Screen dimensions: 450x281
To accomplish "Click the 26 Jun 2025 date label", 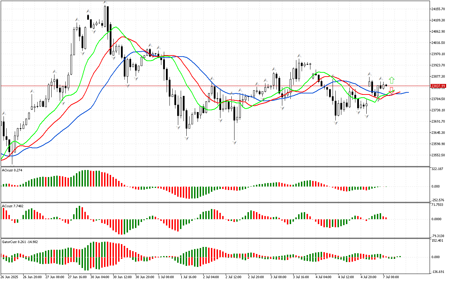I will click(11, 277).
